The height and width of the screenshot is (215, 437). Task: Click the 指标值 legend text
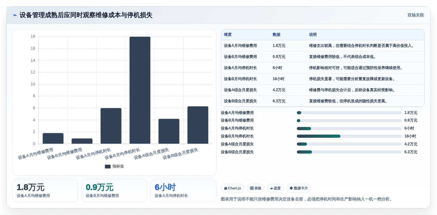click(x=118, y=167)
